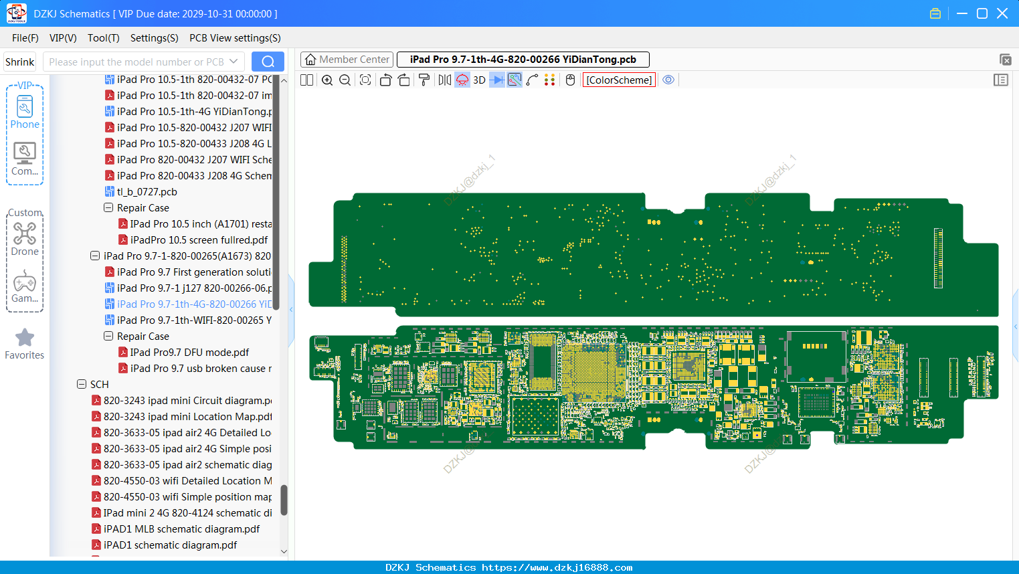Open PCB View settings(S) menu
This screenshot has height=574, width=1019.
pyautogui.click(x=235, y=38)
